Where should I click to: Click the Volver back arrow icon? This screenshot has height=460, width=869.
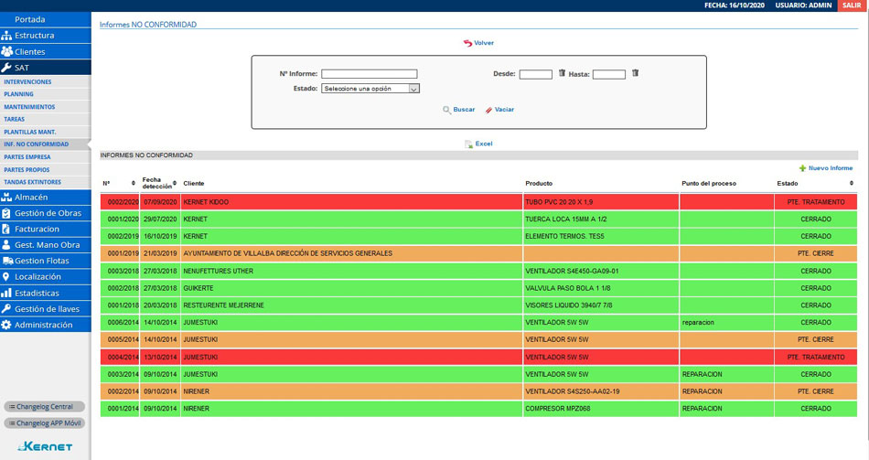[467, 43]
